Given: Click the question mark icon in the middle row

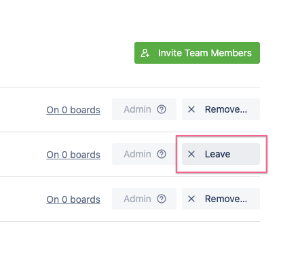Looking at the screenshot, I should 162,154.
